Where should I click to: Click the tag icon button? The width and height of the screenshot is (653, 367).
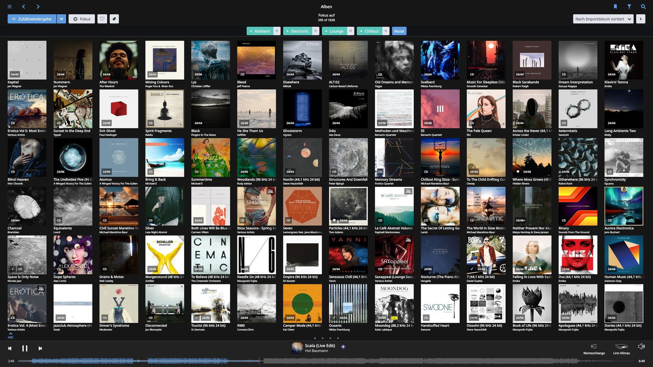point(114,19)
